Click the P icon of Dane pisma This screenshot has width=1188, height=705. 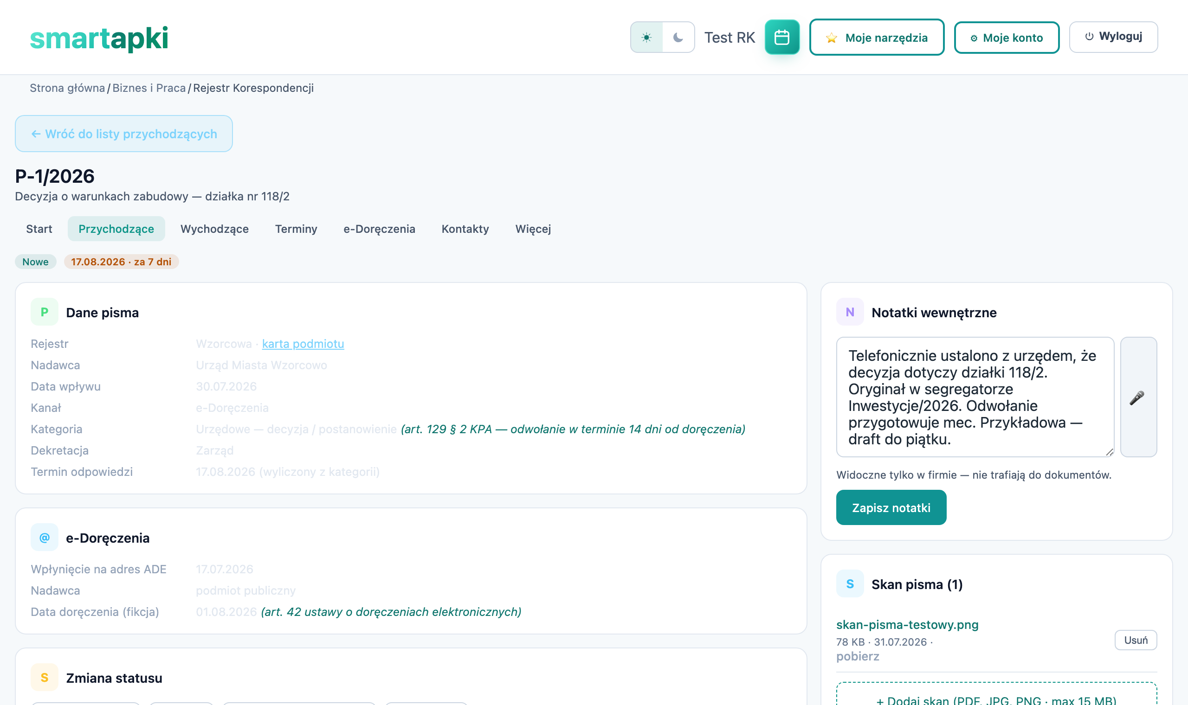[x=44, y=312]
